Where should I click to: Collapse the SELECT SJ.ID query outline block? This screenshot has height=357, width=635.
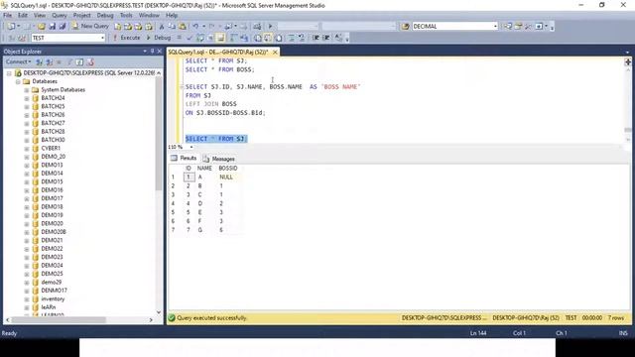(x=182, y=86)
